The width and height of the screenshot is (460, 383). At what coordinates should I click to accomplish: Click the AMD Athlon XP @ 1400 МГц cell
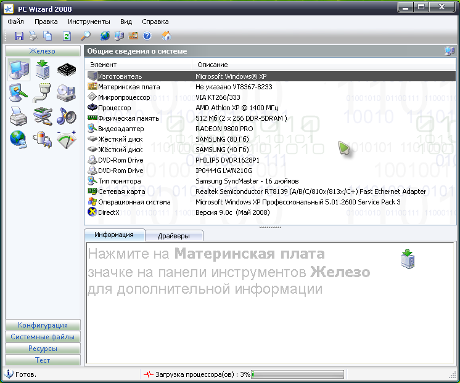click(x=237, y=108)
